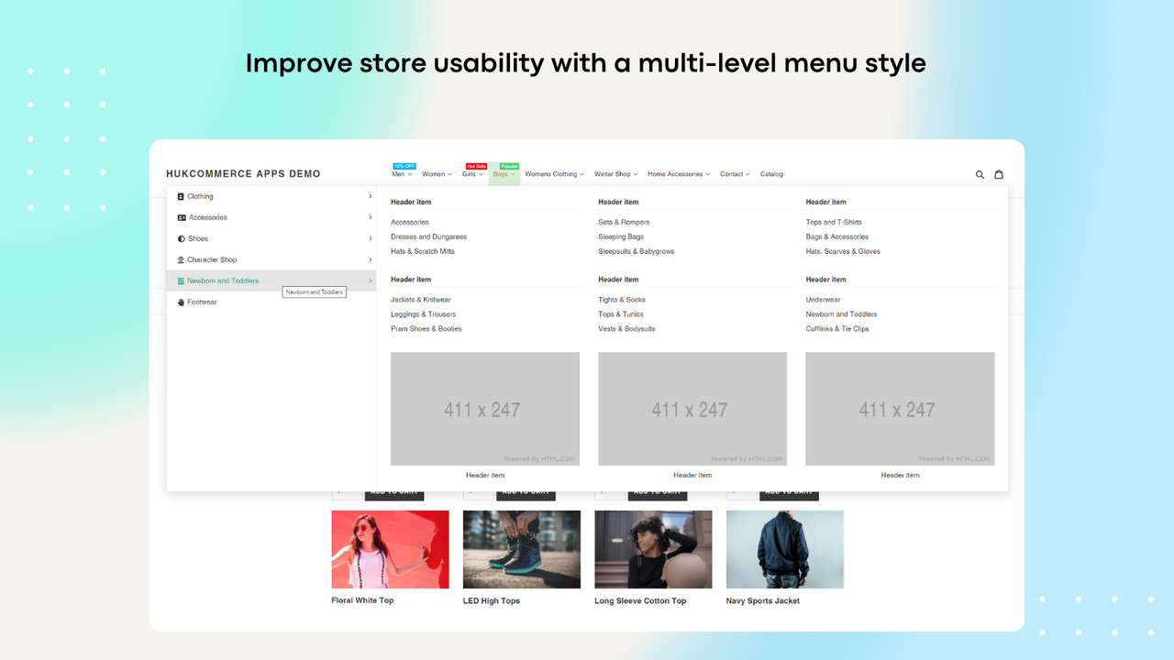The height and width of the screenshot is (660, 1174).
Task: Open the Women dropdown menu
Action: pos(437,174)
